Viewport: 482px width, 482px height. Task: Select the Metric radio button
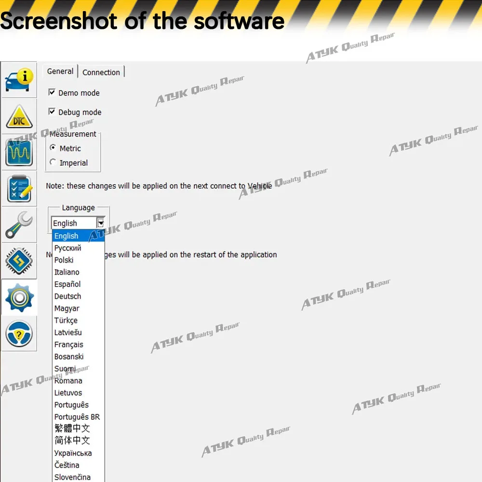tap(53, 147)
